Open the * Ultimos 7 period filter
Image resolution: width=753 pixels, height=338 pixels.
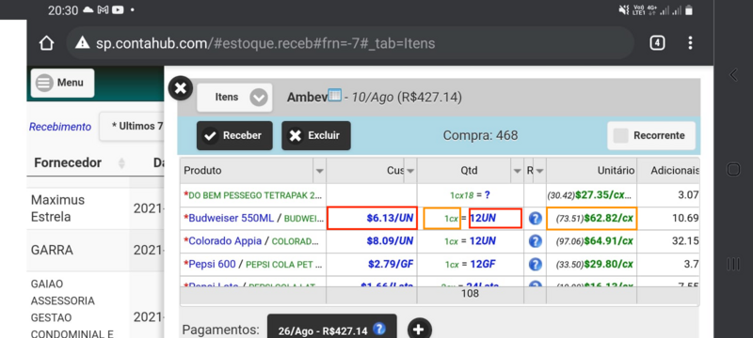coord(132,127)
